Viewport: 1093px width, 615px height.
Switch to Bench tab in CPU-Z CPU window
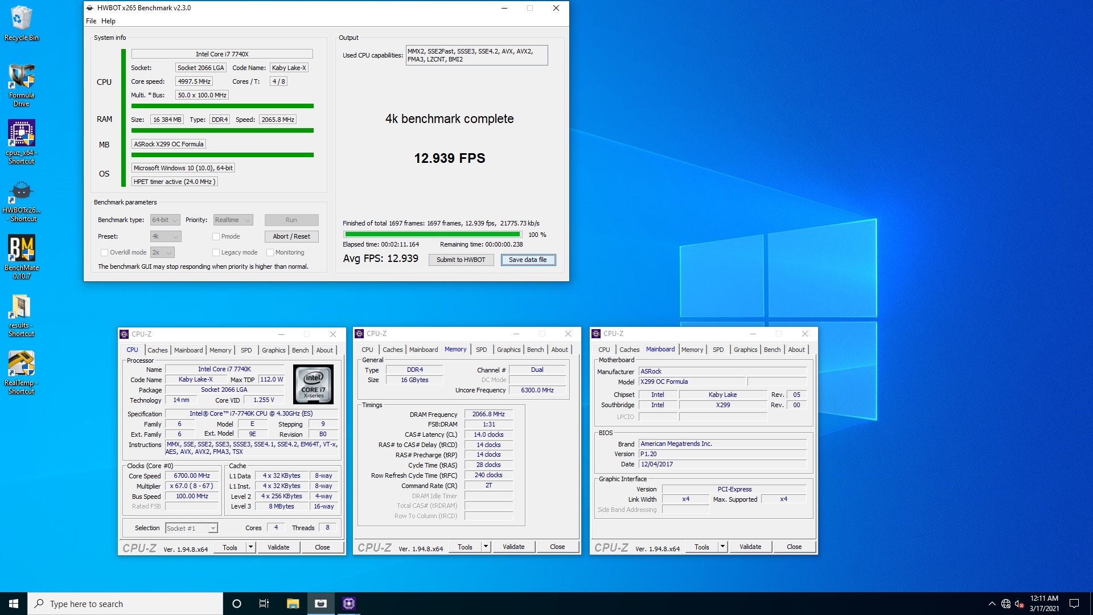[x=301, y=350]
